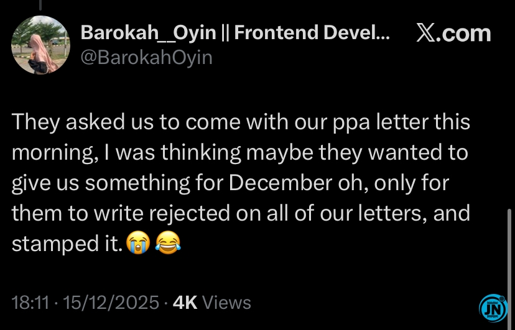Open Barokah_Oyin's profile avatar picture
This screenshot has height=330, width=515.
point(42,45)
